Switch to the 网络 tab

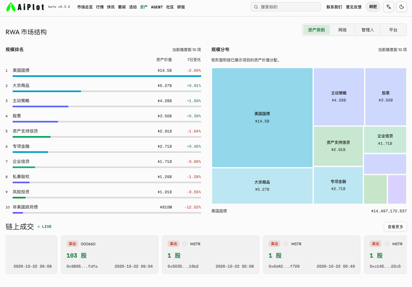(342, 30)
